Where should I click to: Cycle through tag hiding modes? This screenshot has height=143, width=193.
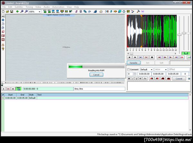coord(142,12)
